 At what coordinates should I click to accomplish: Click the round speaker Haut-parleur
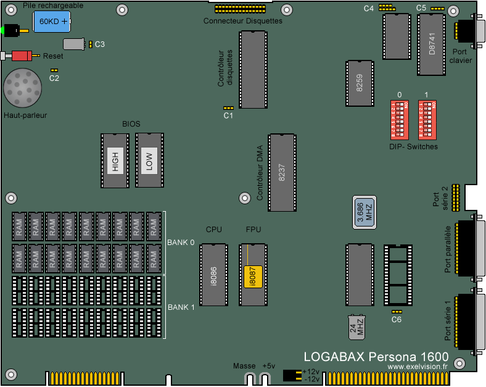[24, 88]
